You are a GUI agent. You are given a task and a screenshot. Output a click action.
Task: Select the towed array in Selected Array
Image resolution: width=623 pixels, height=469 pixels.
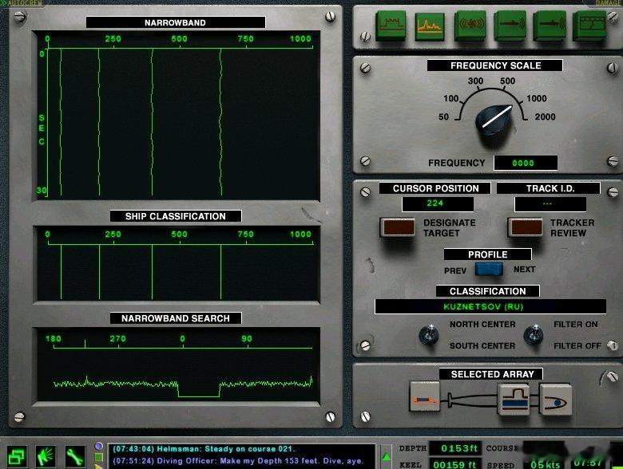[425, 396]
